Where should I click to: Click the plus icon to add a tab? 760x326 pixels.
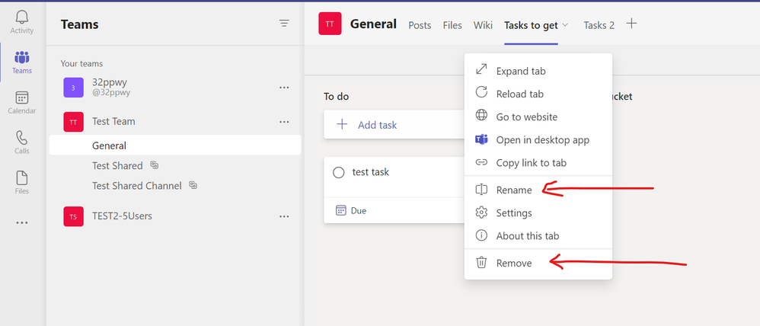coord(631,24)
